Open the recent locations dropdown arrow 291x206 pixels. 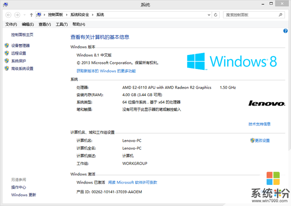pos(24,15)
